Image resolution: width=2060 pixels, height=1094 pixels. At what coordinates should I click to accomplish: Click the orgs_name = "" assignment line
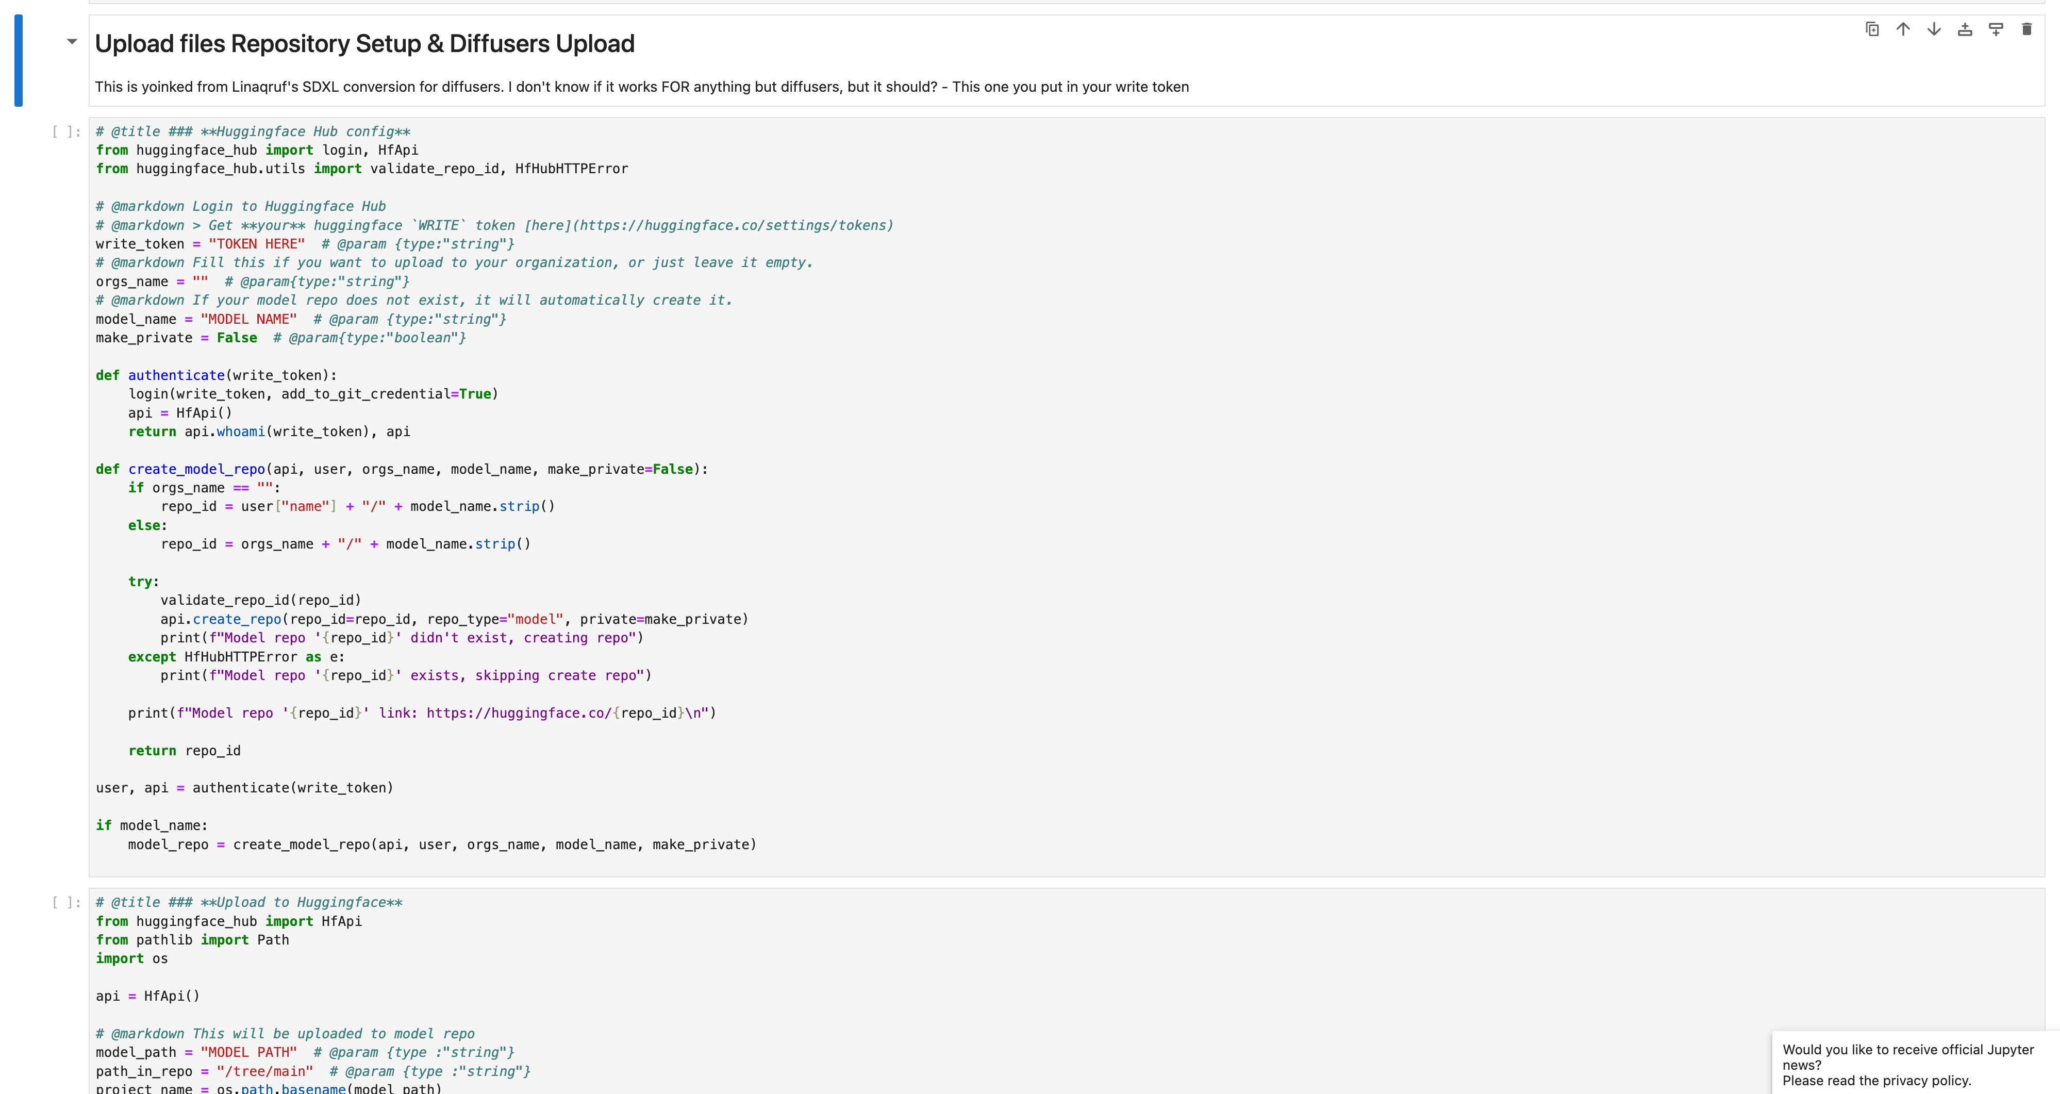coord(253,281)
